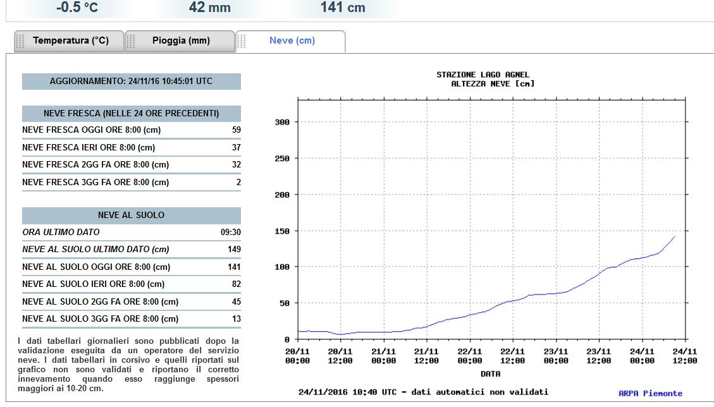Select the NEVE AL SUOLO ULTIMO DATO label
714x407 pixels.
[95, 250]
